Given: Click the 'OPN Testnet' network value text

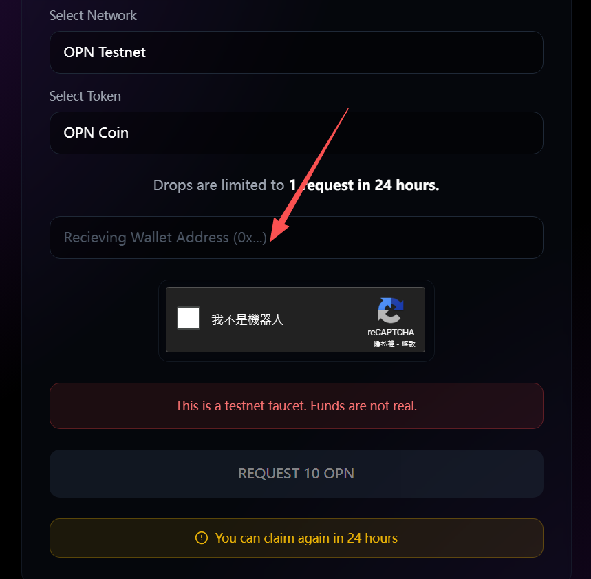Looking at the screenshot, I should coord(105,52).
